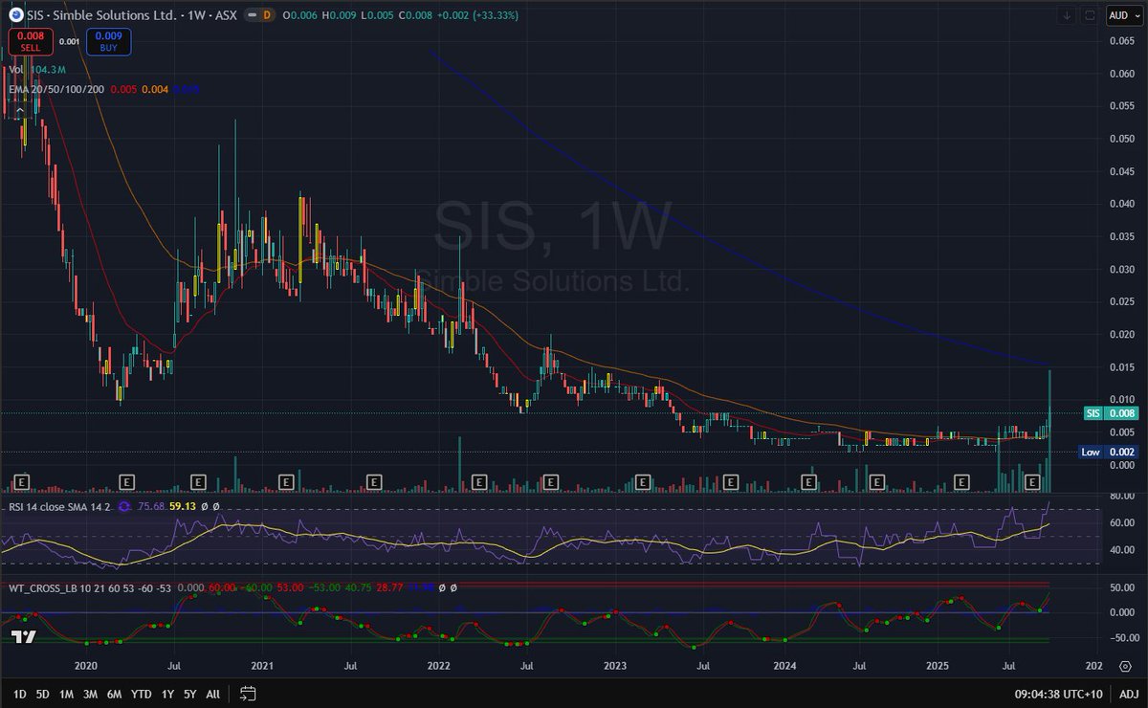The image size is (1148, 708).
Task: Click the 2022 time axis label
Action: click(x=439, y=664)
